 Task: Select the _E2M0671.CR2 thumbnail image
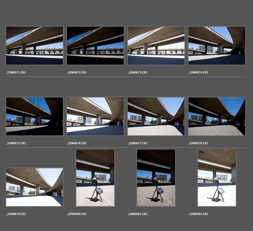click(x=35, y=46)
